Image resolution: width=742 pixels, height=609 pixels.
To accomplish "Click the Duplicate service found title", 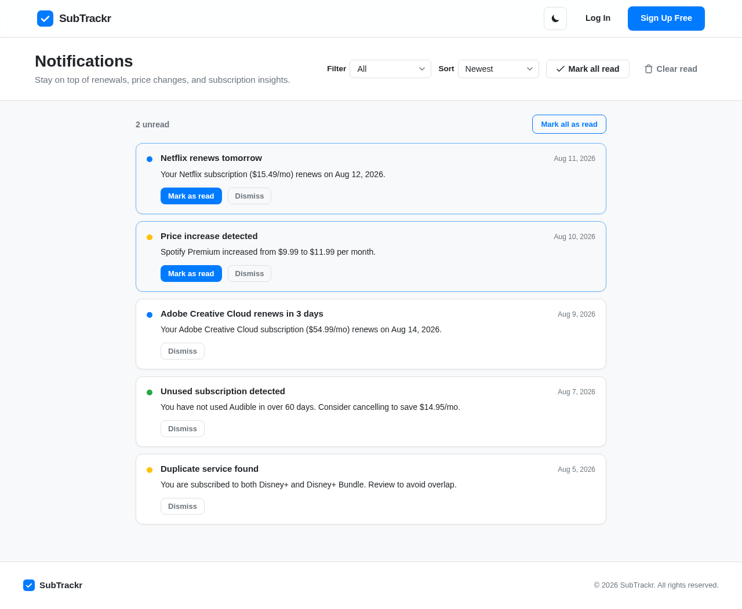I will point(209,469).
